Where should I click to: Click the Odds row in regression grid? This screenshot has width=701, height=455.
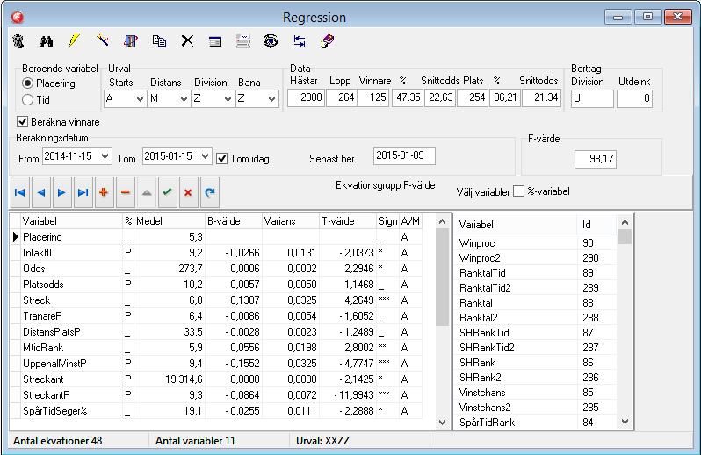(x=216, y=269)
